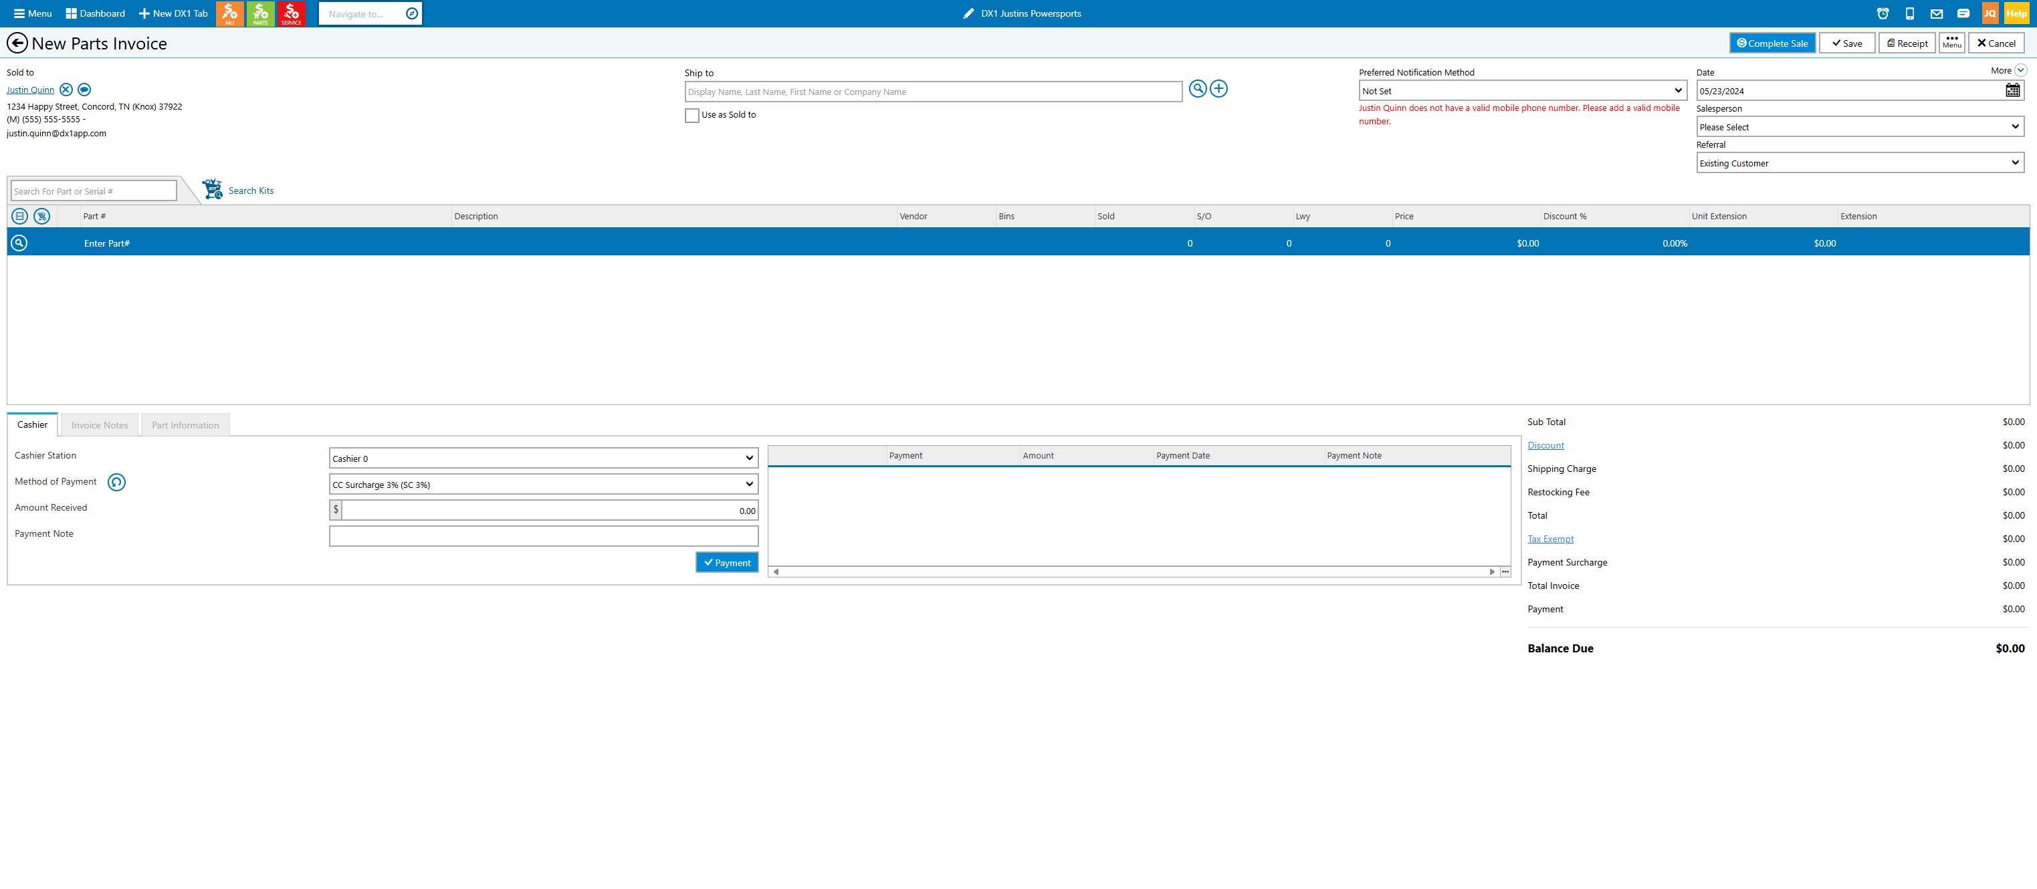Screen dimensions: 2037x889
Task: Click the Receipt button
Action: point(1907,43)
